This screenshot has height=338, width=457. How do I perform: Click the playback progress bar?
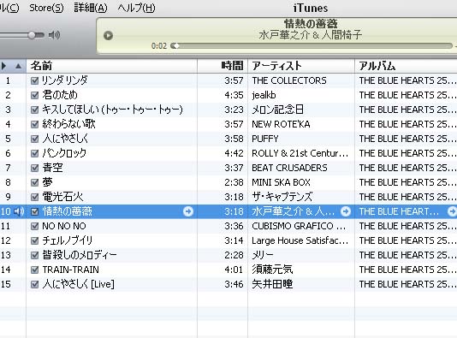click(312, 45)
